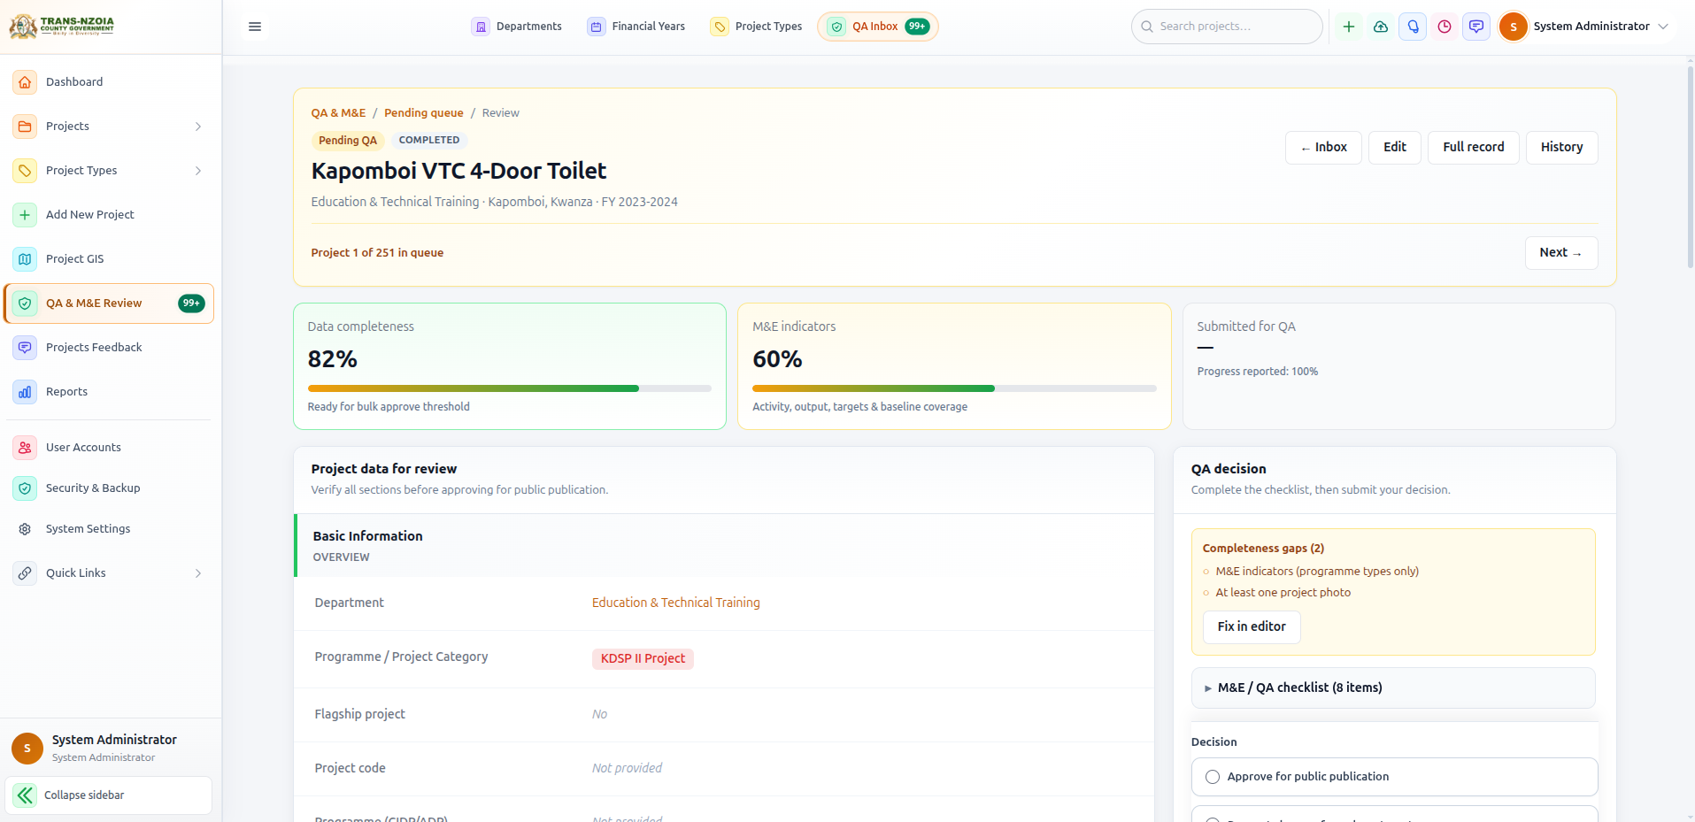Click the Edit button
This screenshot has width=1695, height=822.
pyautogui.click(x=1395, y=148)
